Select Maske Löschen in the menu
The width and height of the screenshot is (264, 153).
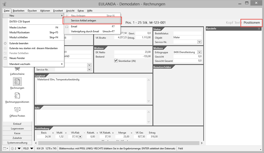(x=33, y=28)
